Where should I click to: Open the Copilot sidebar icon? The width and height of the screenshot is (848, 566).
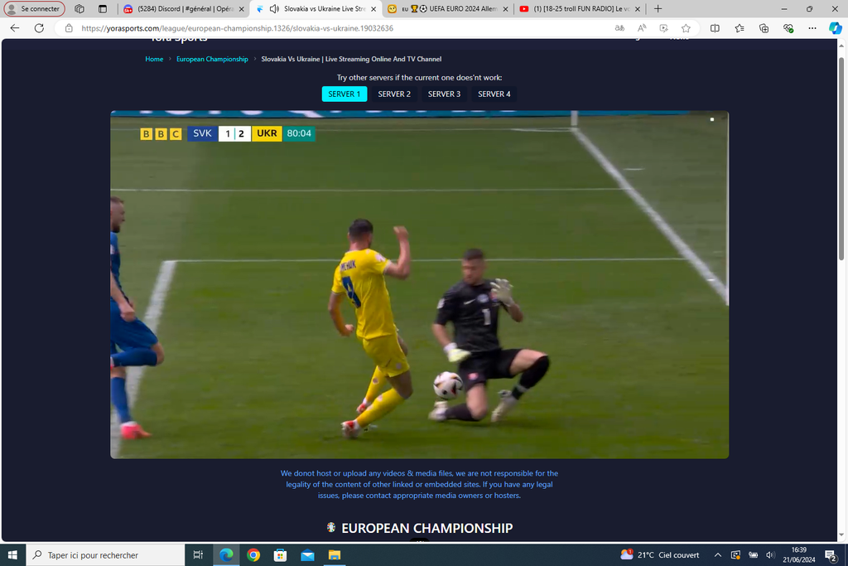(x=835, y=28)
